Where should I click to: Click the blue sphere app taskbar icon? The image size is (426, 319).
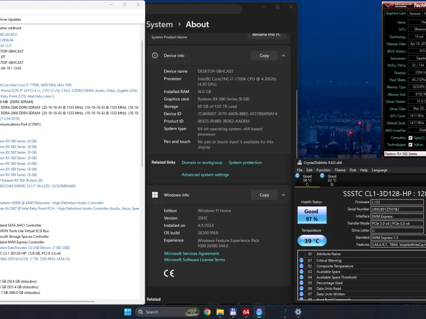coord(259,312)
